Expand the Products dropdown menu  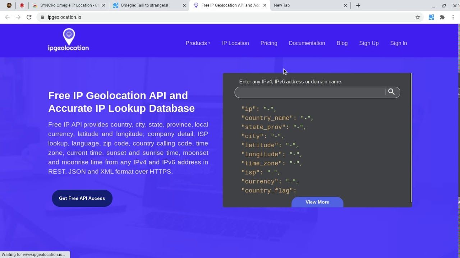pyautogui.click(x=198, y=43)
